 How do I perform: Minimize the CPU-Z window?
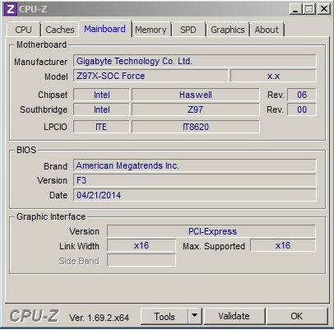point(295,9)
